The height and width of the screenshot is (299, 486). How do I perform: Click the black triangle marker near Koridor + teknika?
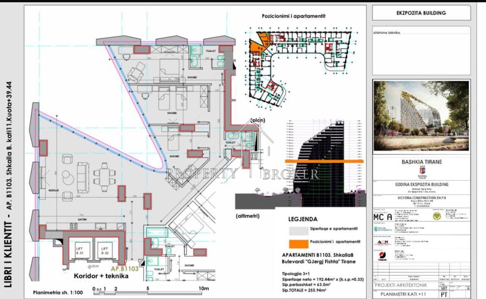pyautogui.click(x=142, y=263)
